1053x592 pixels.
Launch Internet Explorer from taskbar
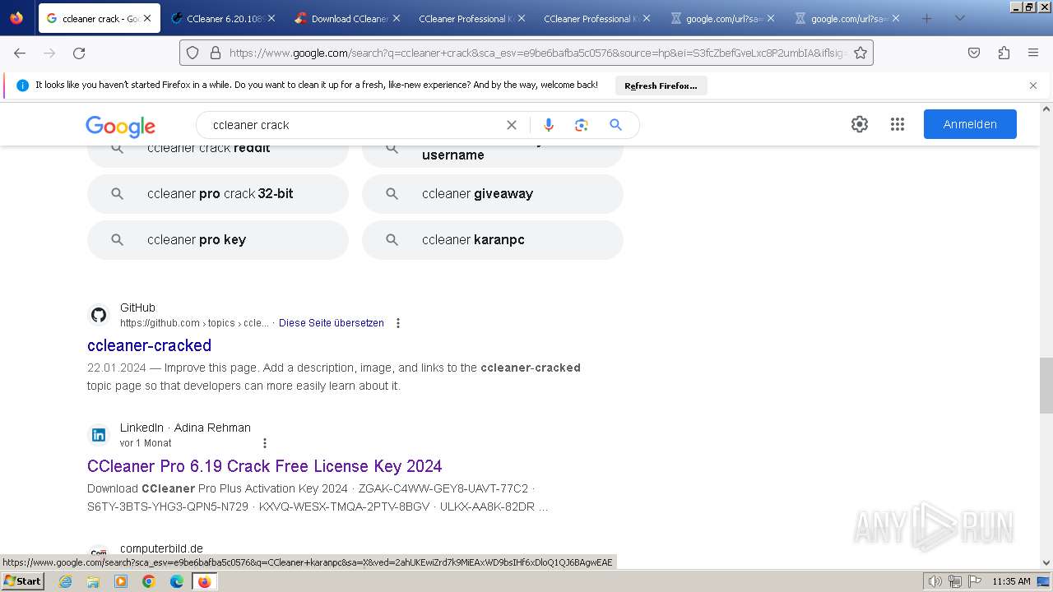pos(66,581)
